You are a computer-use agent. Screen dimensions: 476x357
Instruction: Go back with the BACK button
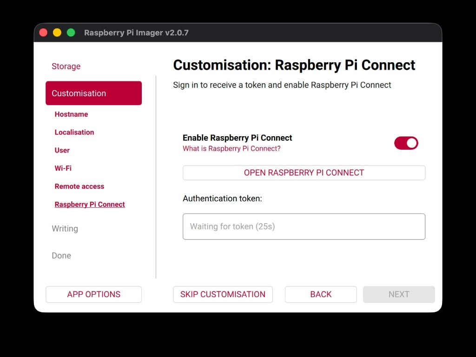pyautogui.click(x=321, y=294)
